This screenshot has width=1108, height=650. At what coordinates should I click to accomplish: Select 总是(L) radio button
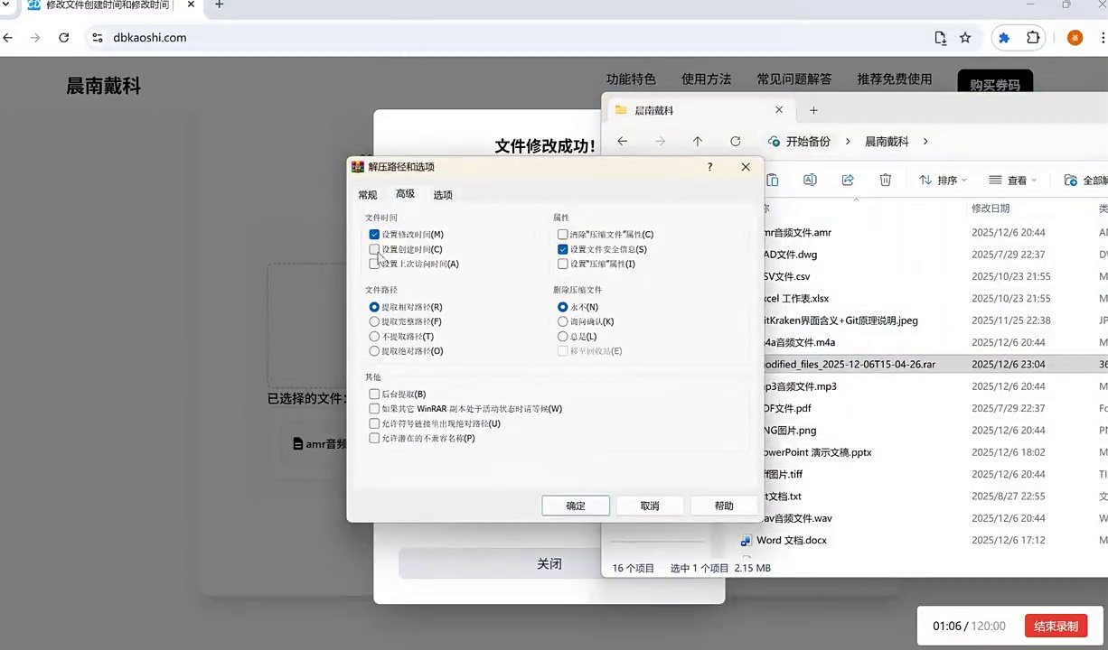562,336
